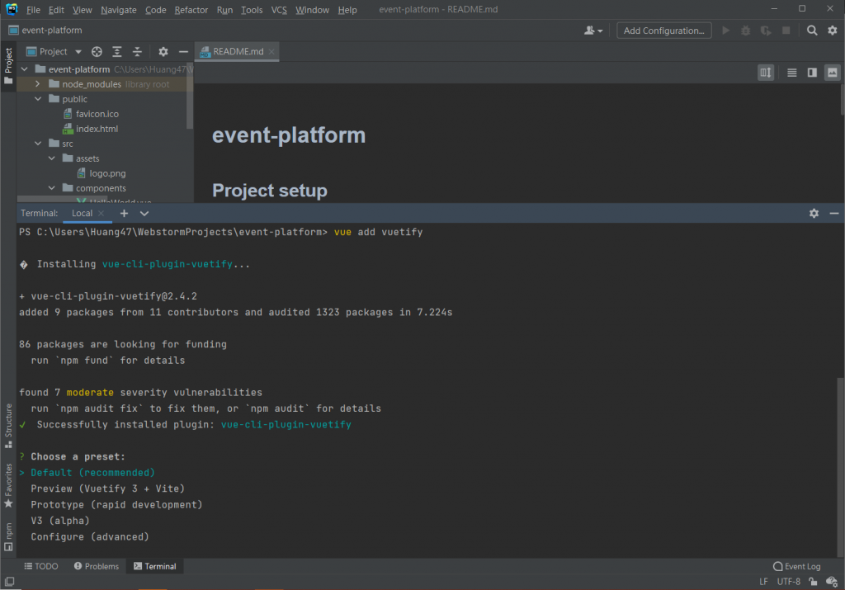845x590 pixels.
Task: Collapse the assets folder
Action: [x=52, y=158]
